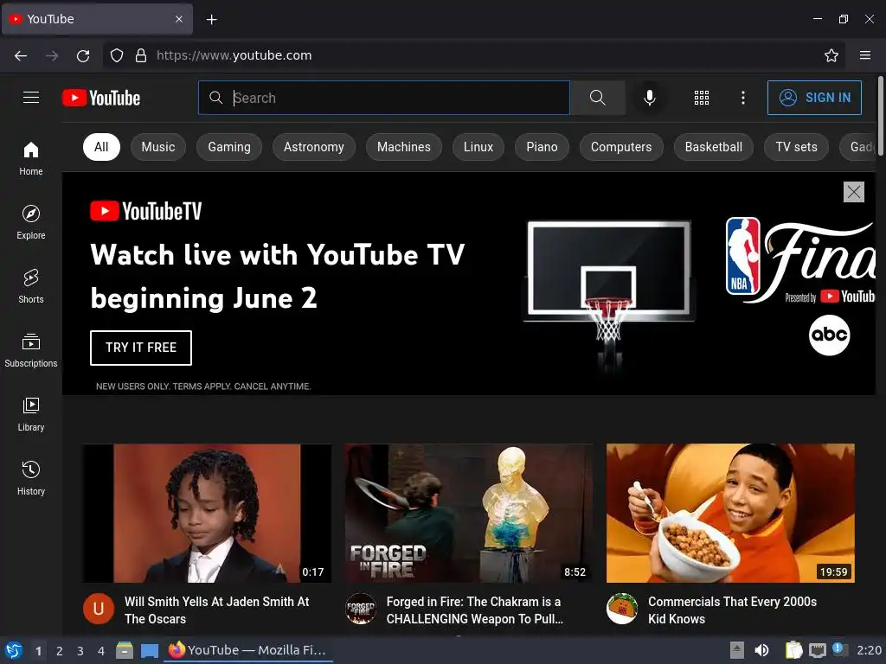View site security lock info
The image size is (886, 664).
141,55
